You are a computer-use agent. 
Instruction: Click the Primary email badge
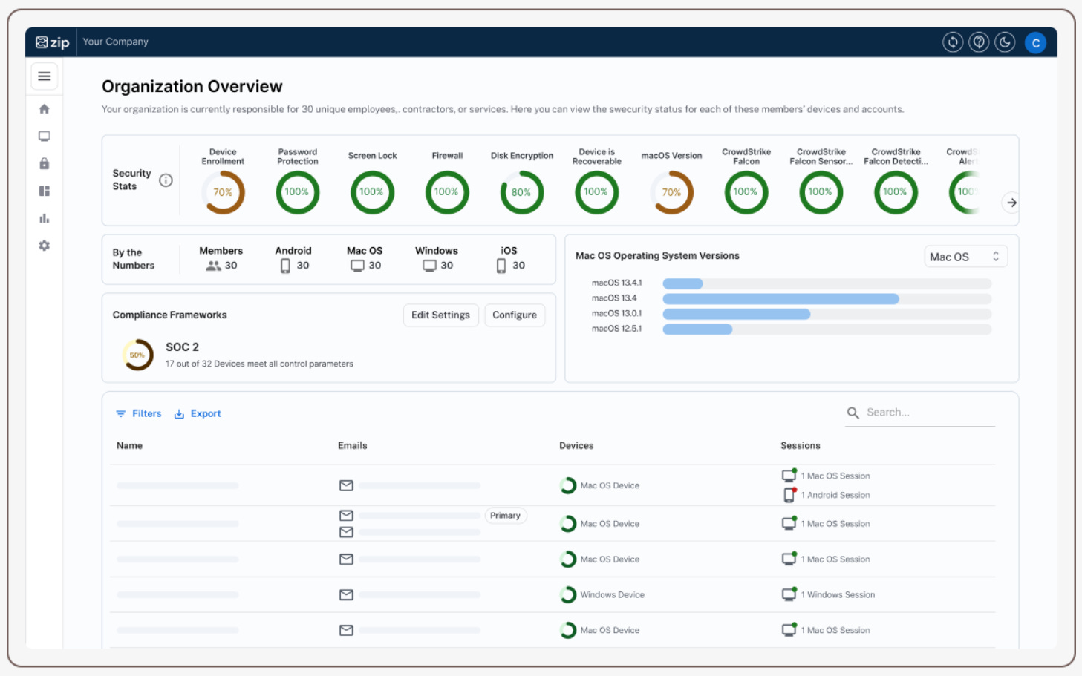click(x=506, y=516)
